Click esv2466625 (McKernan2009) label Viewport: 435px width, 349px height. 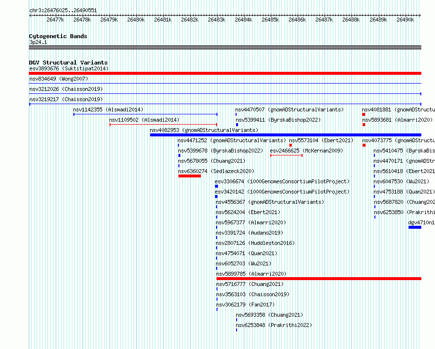coord(306,151)
